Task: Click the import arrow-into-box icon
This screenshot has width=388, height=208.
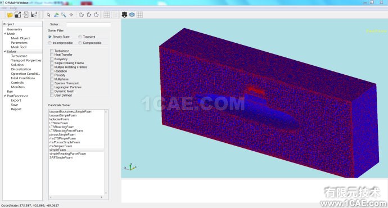Action: click(25, 15)
